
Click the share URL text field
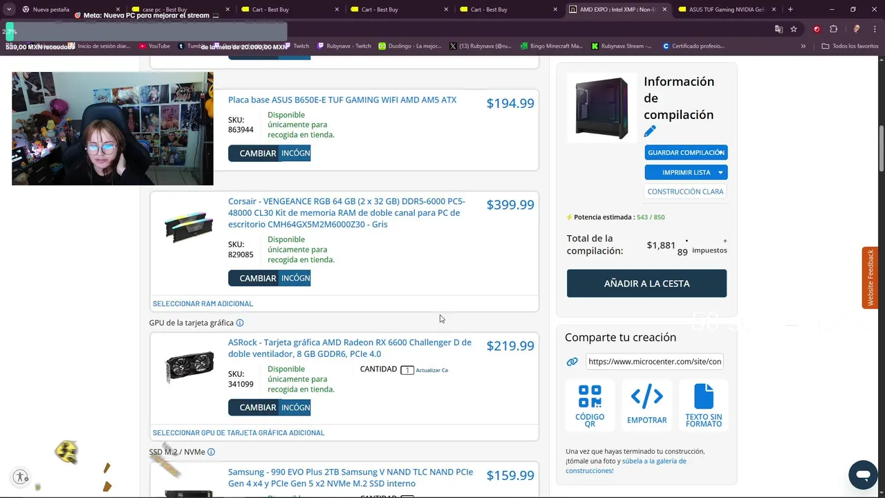click(654, 362)
